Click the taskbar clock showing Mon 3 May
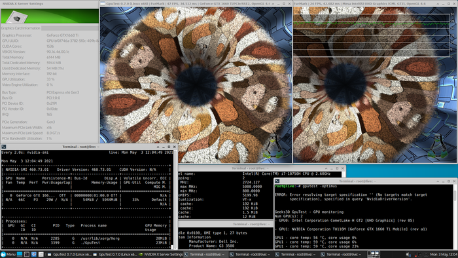Image resolution: width=458 pixels, height=258 pixels. tap(444, 255)
